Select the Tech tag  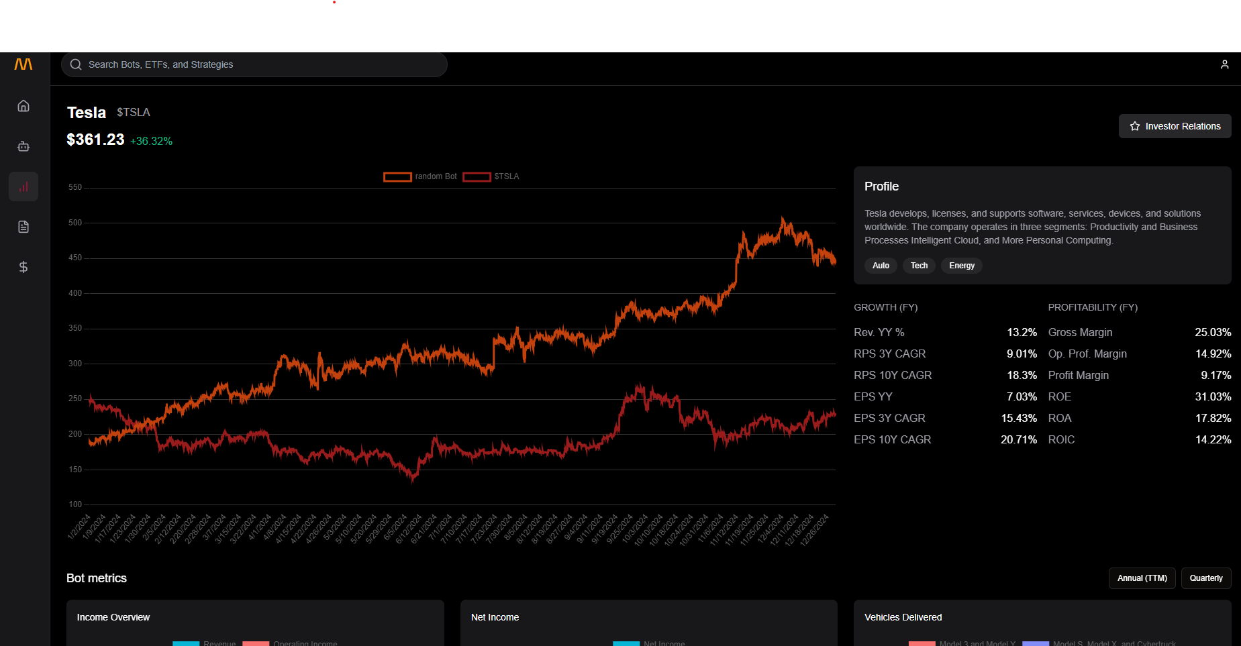[x=919, y=266]
